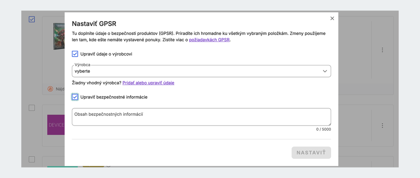
Task: Follow Pridať alebo upraviť údaje link
Action: (148, 83)
